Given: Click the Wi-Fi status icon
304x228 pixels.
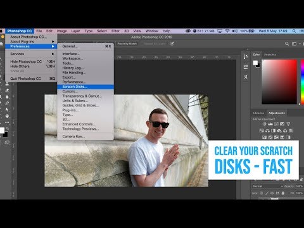Looking at the screenshot, I should pyautogui.click(x=227, y=31).
